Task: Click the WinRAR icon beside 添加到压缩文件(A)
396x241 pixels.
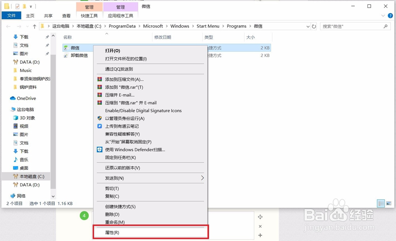Action: tap(100, 79)
